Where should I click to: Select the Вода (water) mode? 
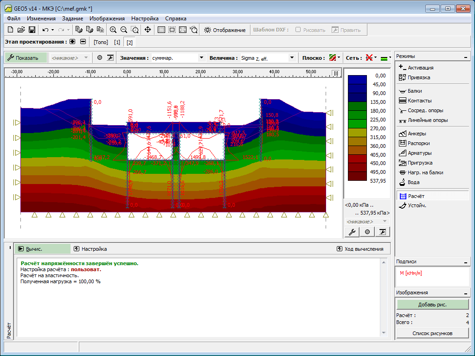(x=413, y=182)
